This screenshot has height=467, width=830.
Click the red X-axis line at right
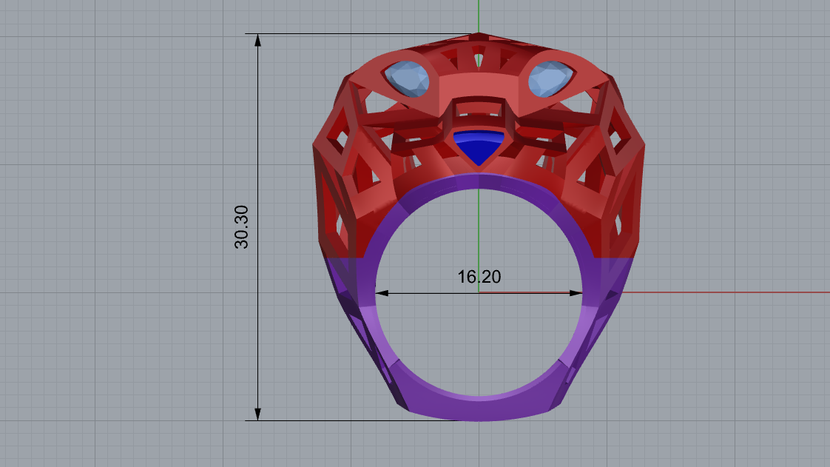pyautogui.click(x=725, y=292)
